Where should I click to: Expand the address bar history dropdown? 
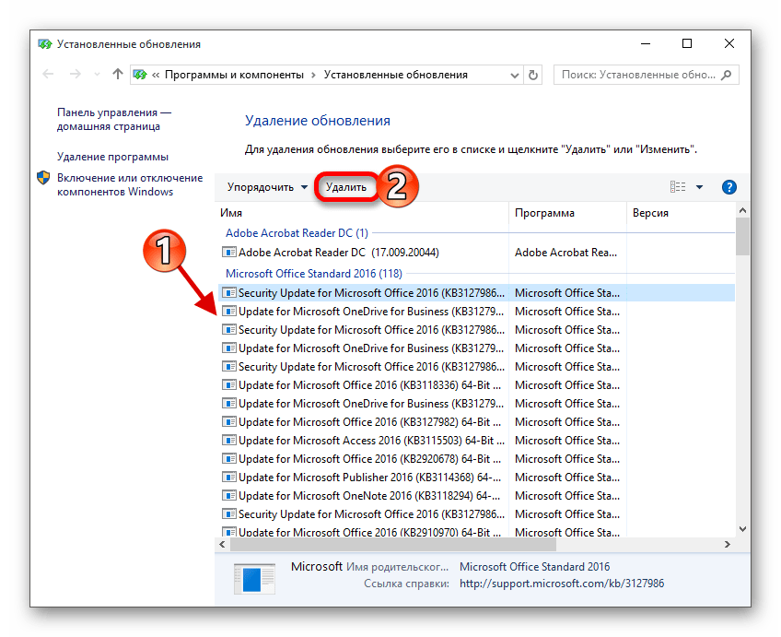click(x=513, y=75)
